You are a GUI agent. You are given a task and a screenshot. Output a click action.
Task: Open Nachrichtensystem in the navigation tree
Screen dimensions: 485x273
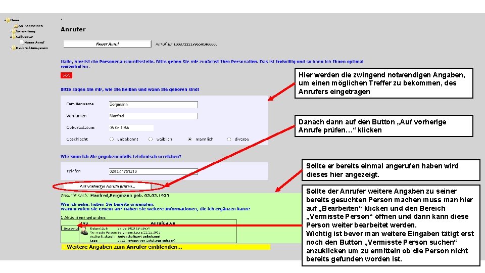(x=32, y=48)
